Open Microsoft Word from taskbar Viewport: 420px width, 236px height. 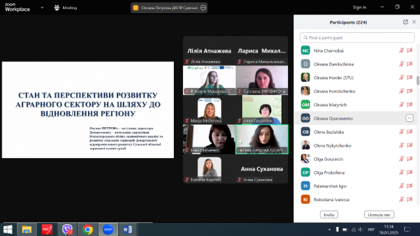click(x=127, y=229)
